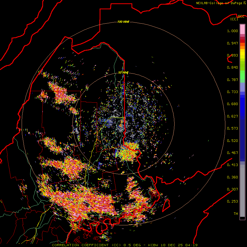Viewport: 247px width, 247px height.
Task: Select the 0.733 legend value
Action: pos(232,92)
